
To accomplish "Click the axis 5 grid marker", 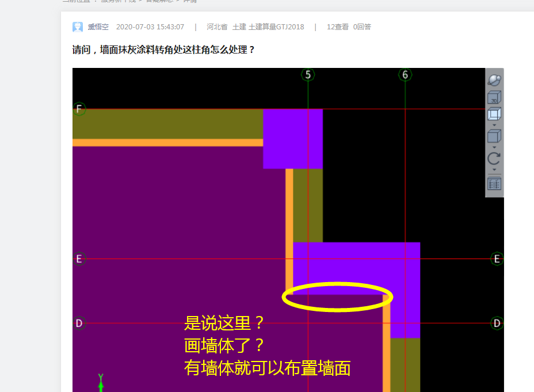I will [x=308, y=75].
